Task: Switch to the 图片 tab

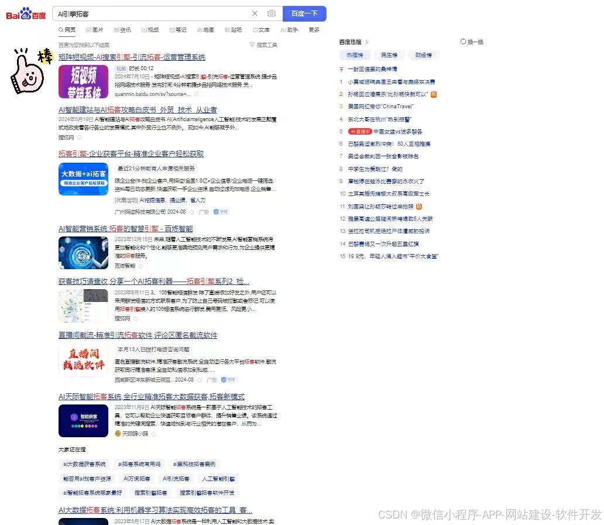Action: coord(95,30)
